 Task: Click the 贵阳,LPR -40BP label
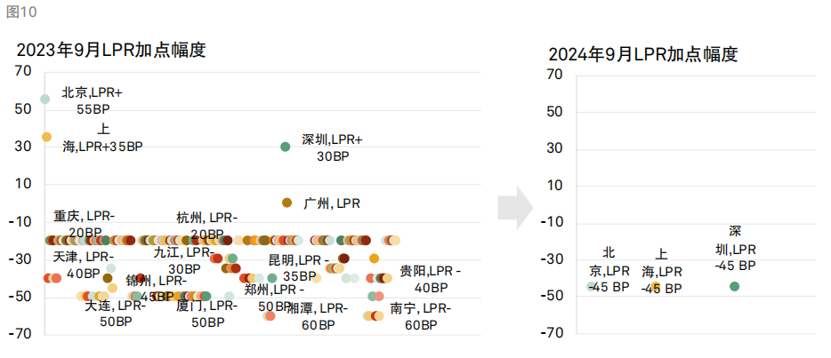click(431, 280)
